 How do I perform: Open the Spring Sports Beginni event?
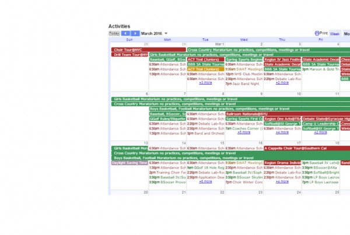coord(244,59)
